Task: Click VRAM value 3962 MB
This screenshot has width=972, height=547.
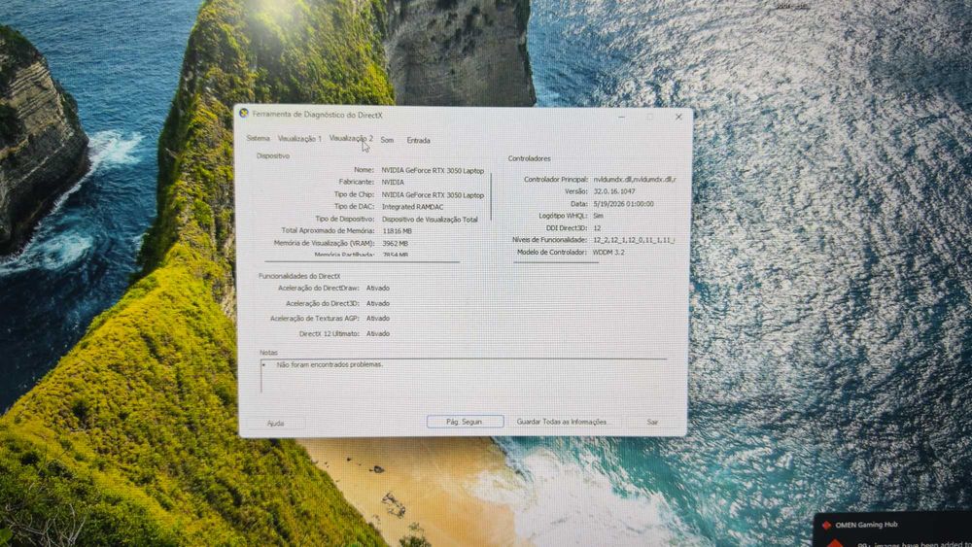Action: click(395, 244)
